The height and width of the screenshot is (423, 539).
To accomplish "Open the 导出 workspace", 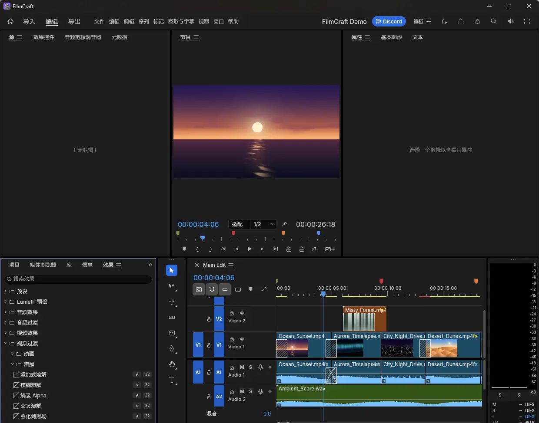I will (74, 21).
